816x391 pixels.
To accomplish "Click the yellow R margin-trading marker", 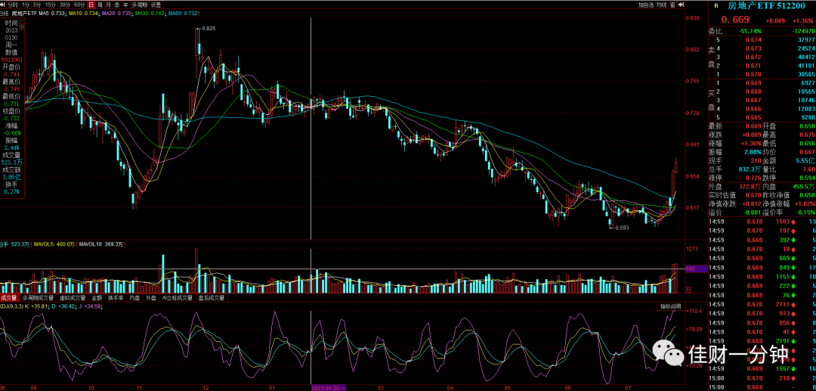I will pyautogui.click(x=716, y=6).
